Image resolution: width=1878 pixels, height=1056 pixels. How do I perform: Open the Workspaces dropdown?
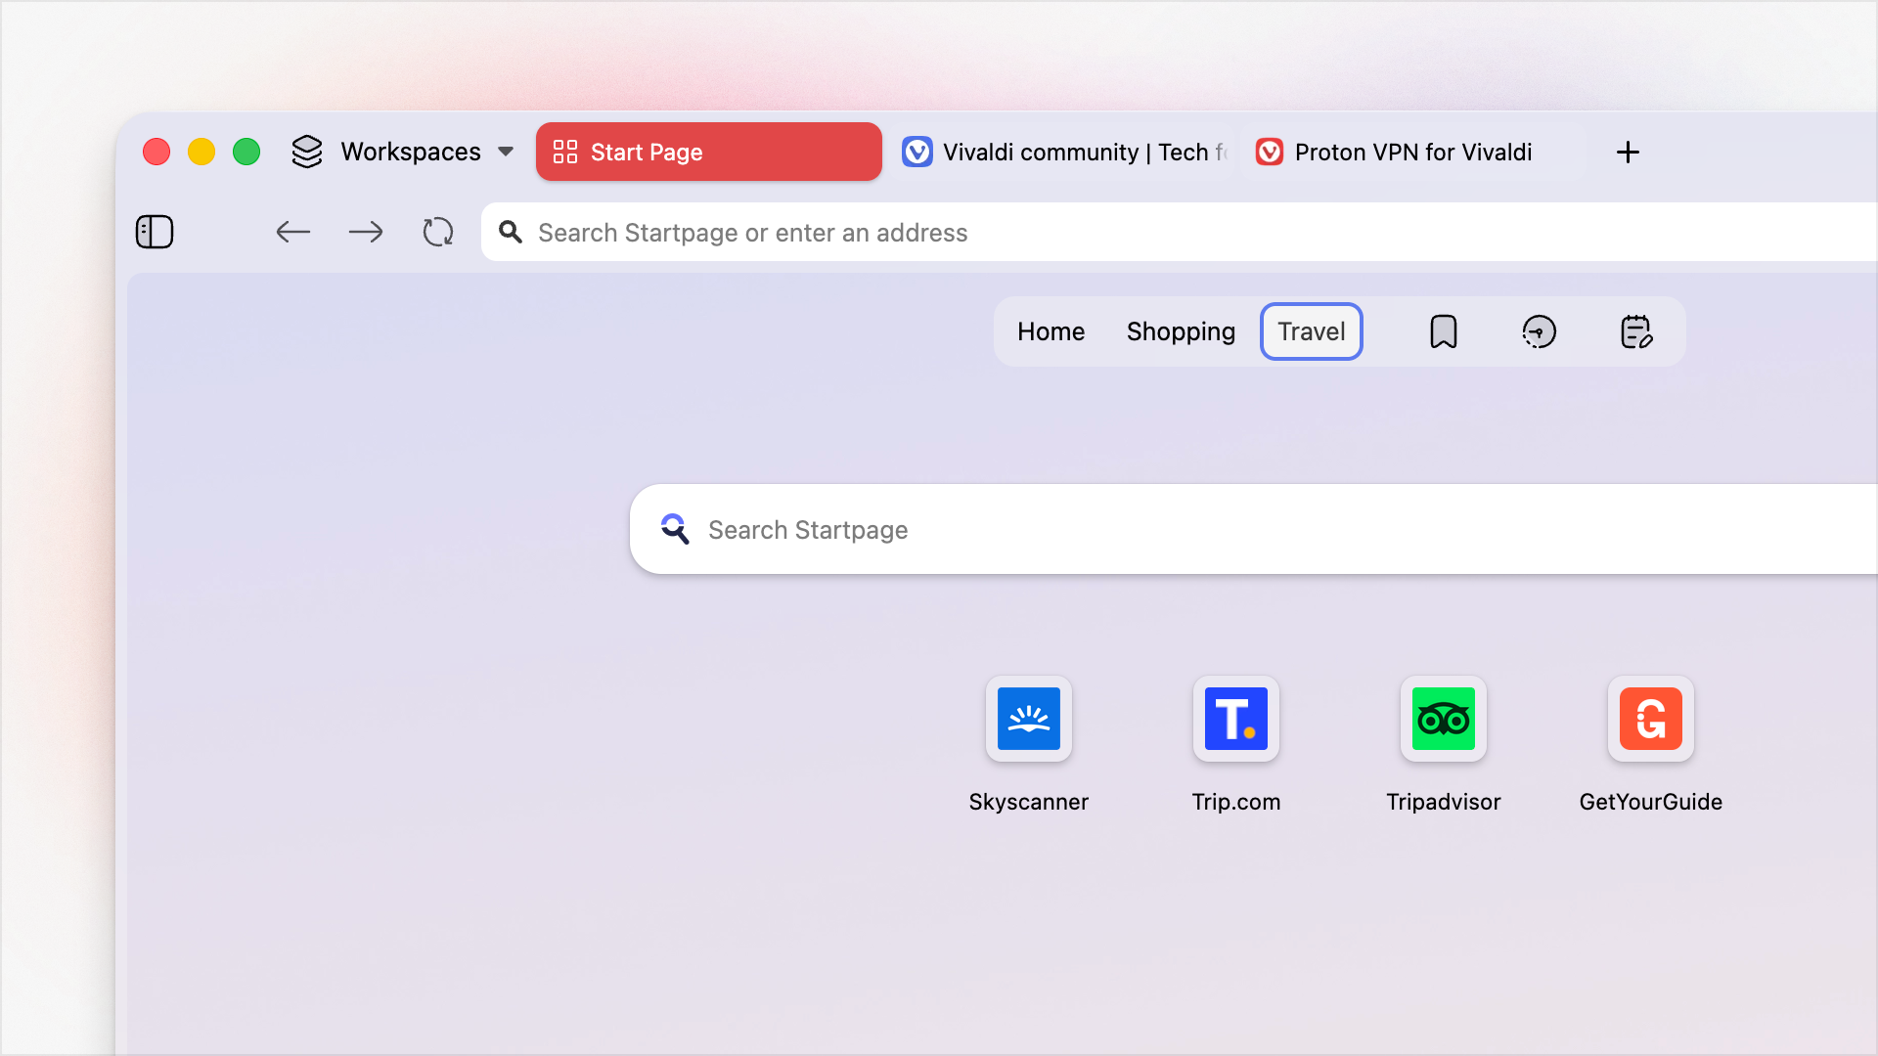point(403,153)
